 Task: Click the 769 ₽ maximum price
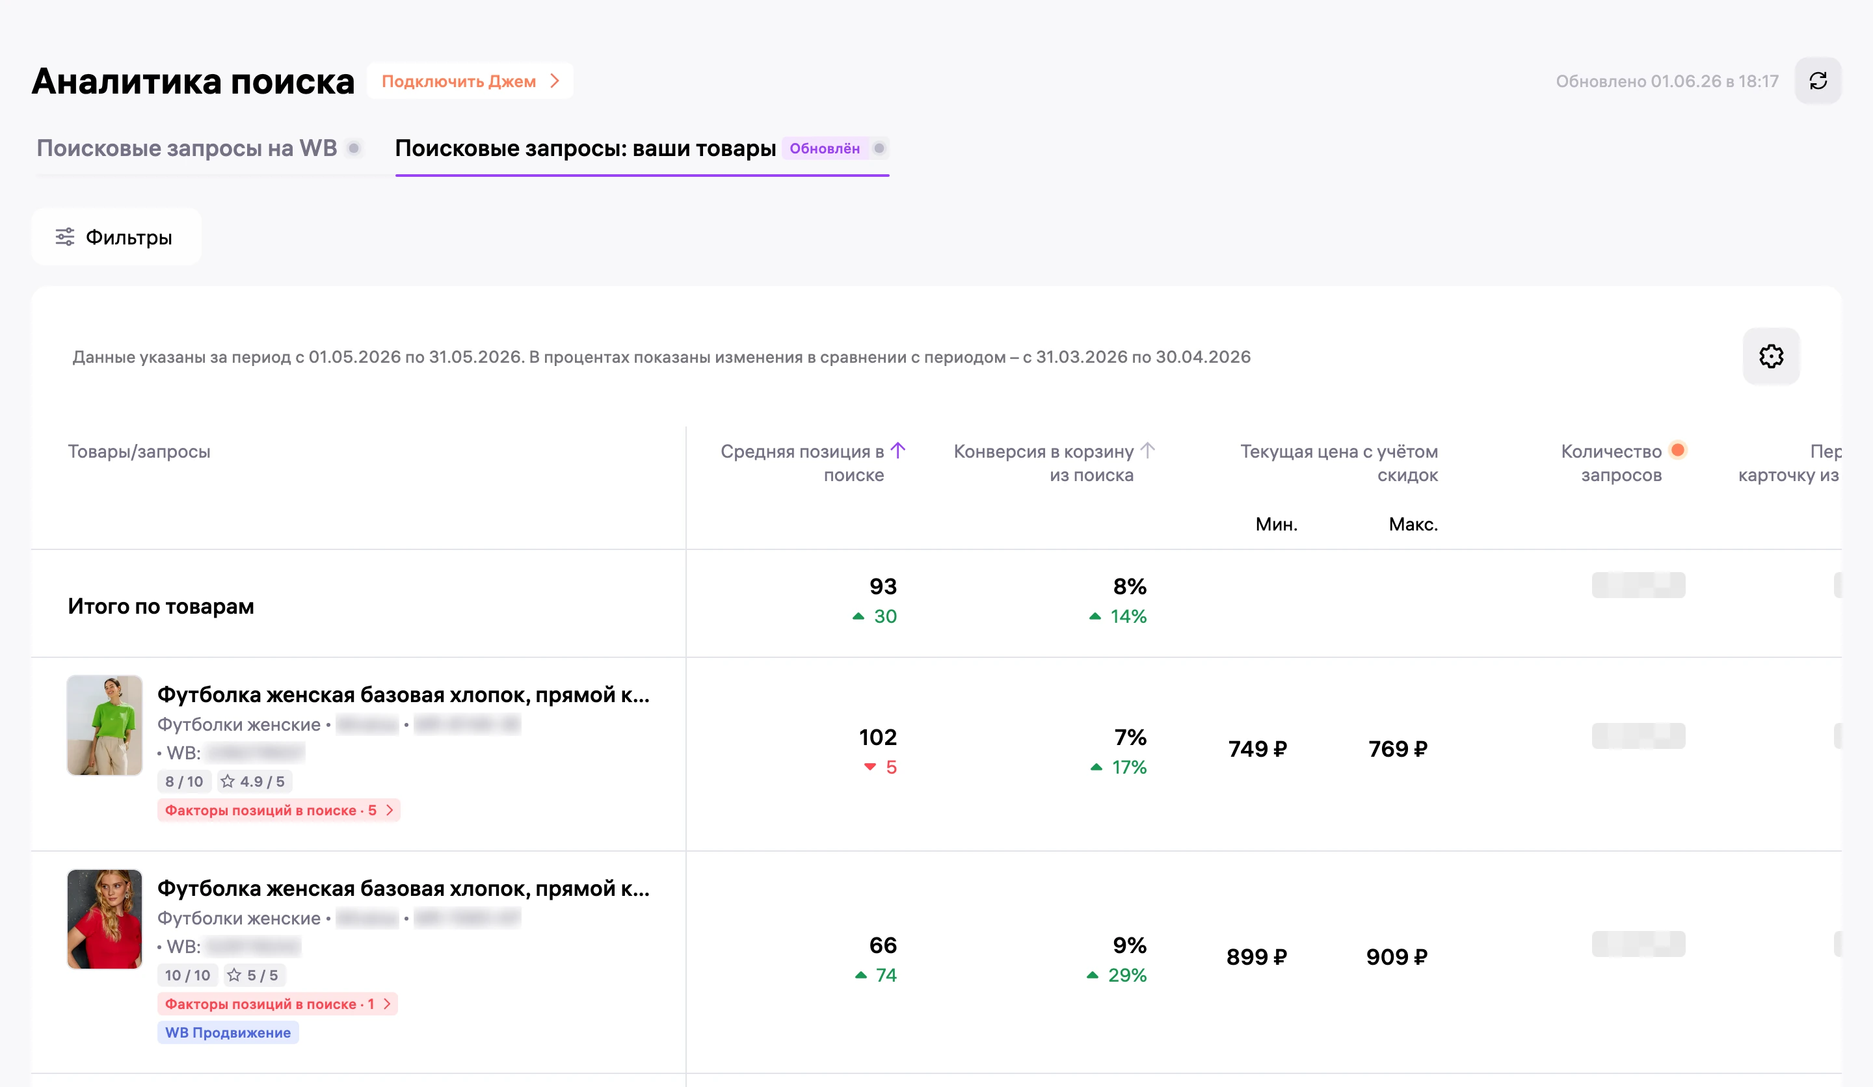tap(1398, 749)
